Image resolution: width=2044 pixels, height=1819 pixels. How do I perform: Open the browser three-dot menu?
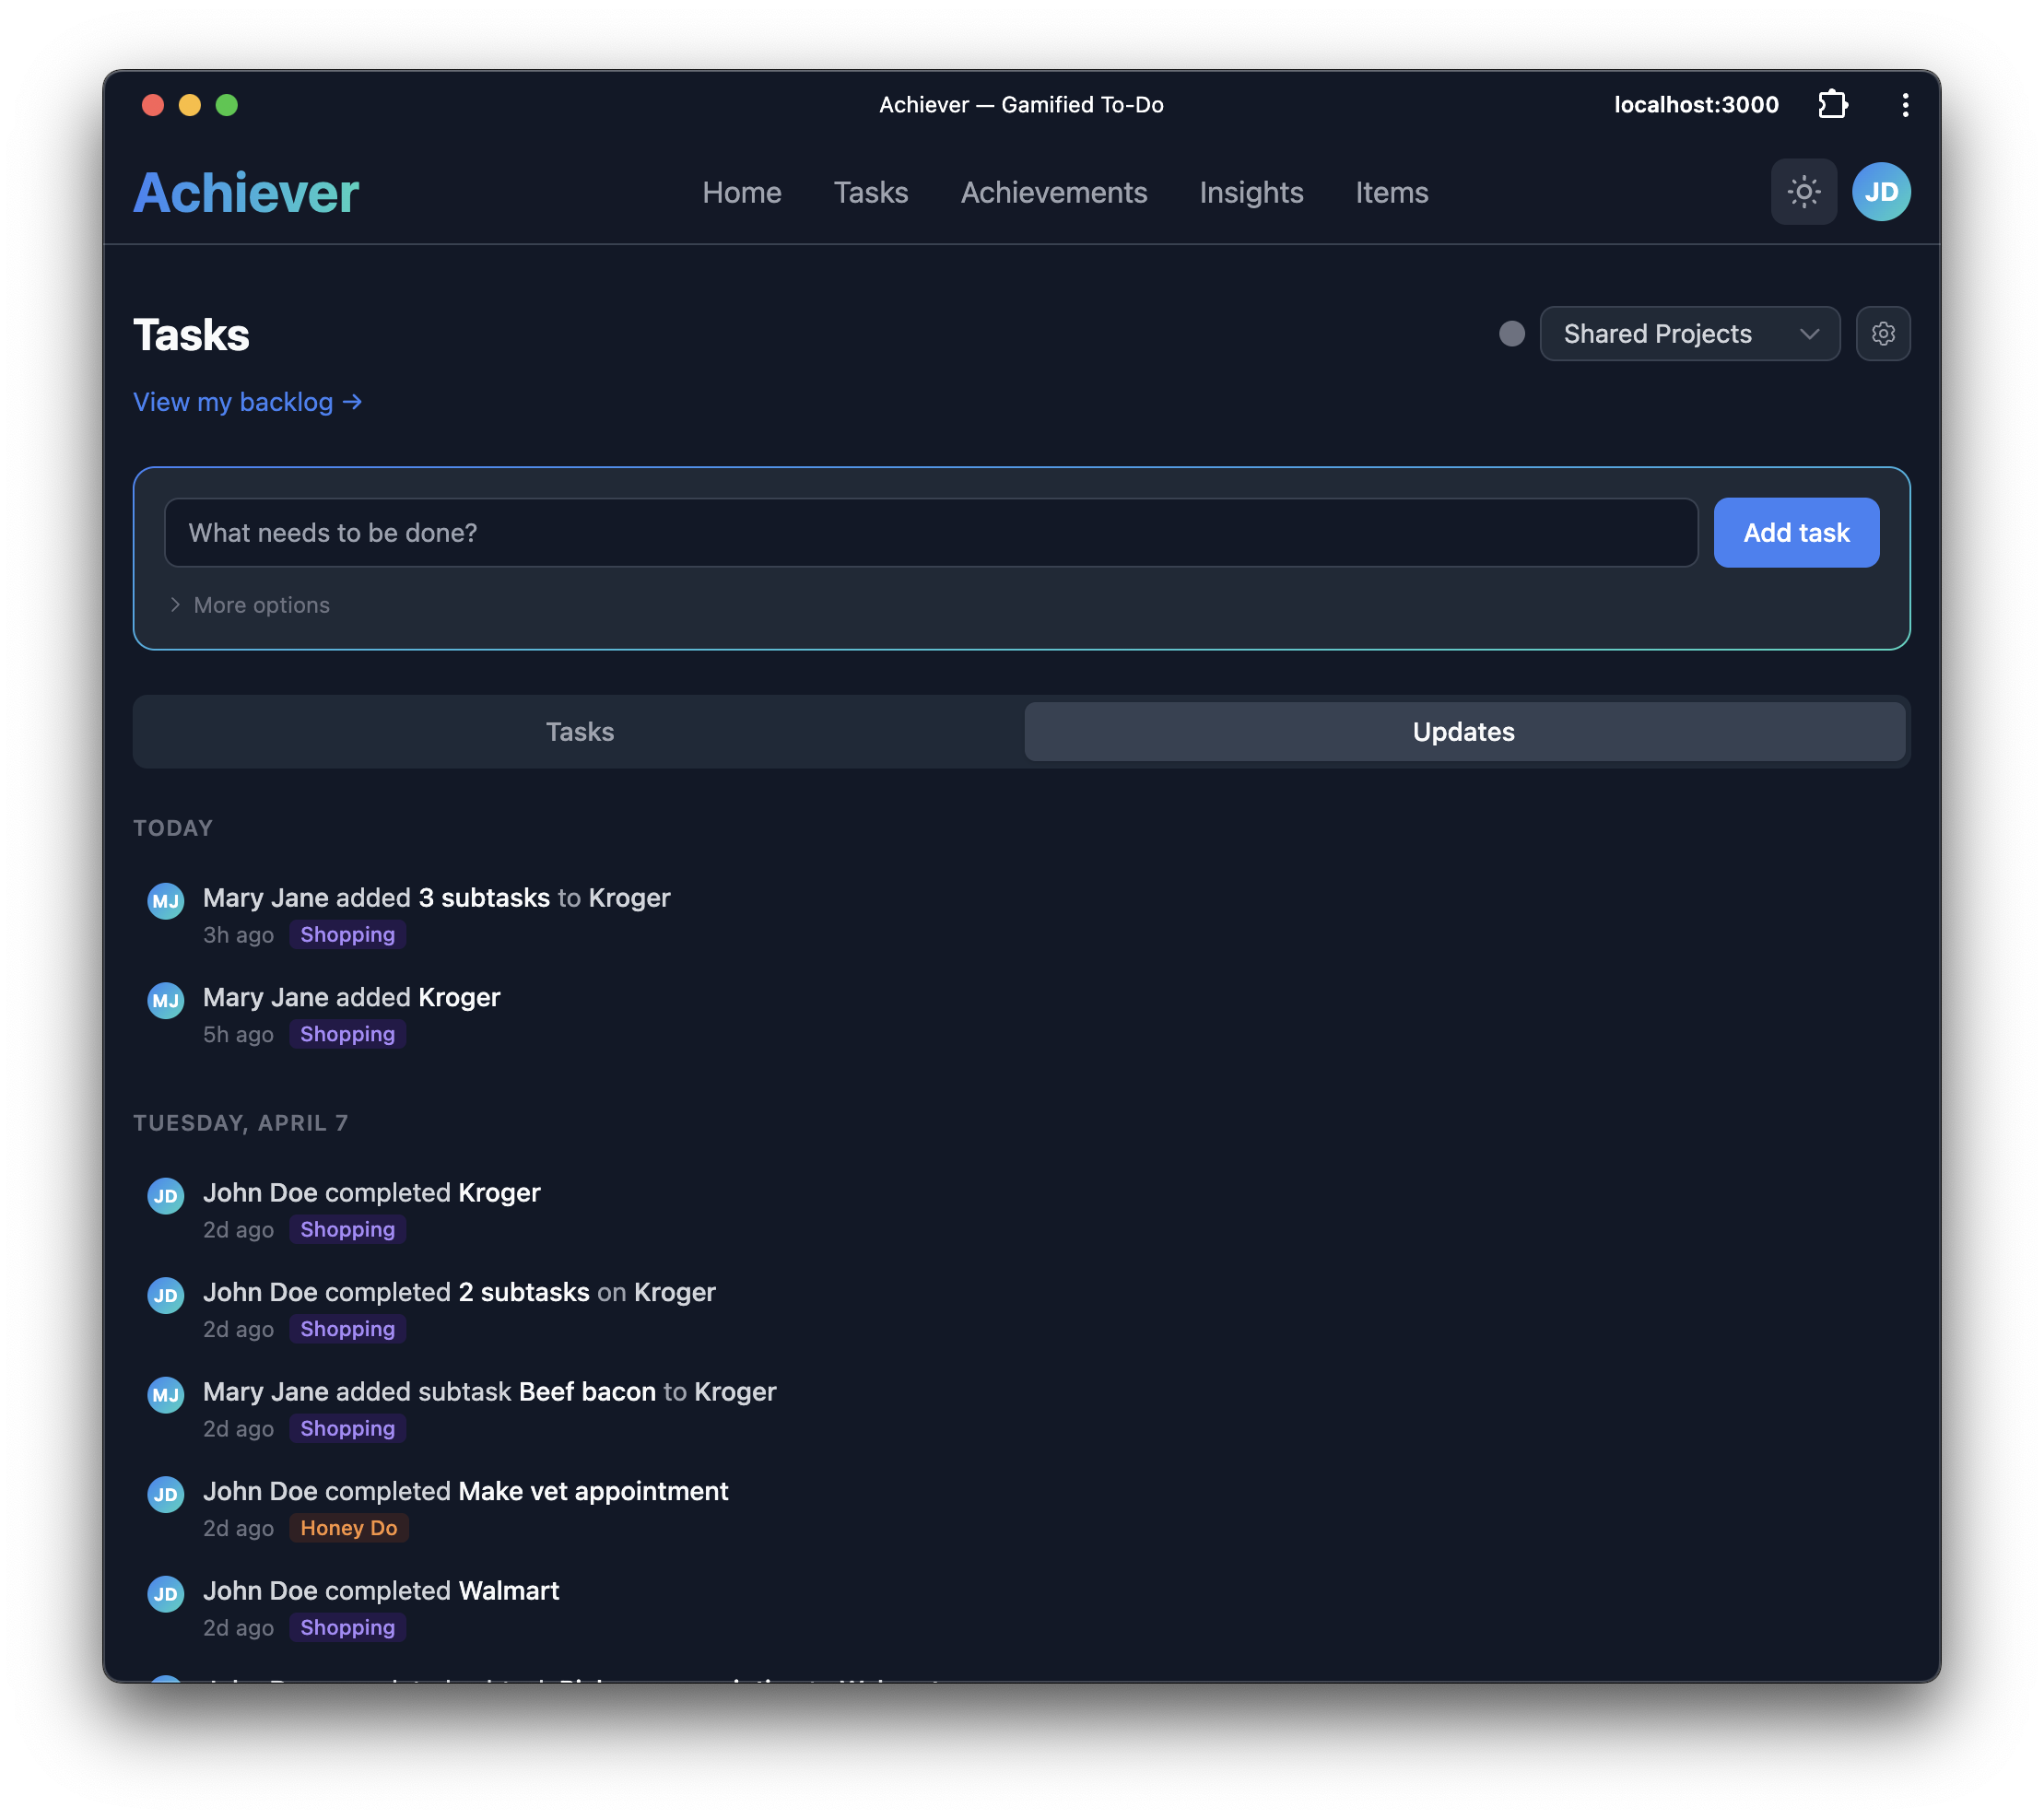(x=1906, y=105)
